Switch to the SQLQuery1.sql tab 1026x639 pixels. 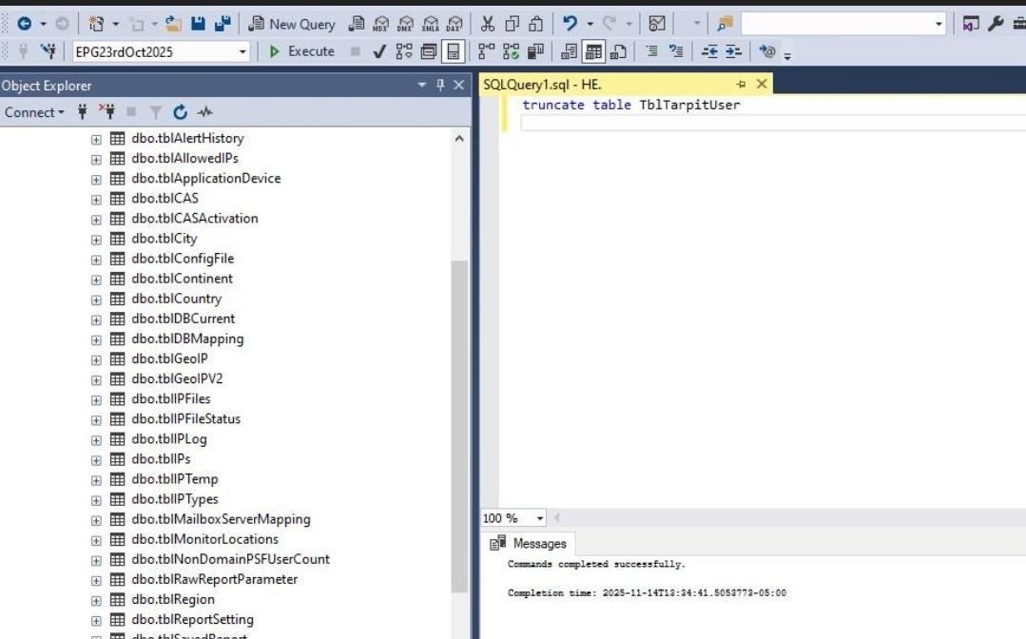point(542,85)
